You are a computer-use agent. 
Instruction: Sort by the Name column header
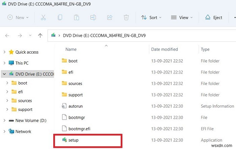tap(71, 49)
